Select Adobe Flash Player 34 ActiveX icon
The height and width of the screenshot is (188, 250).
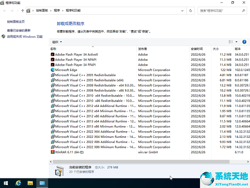52,54
